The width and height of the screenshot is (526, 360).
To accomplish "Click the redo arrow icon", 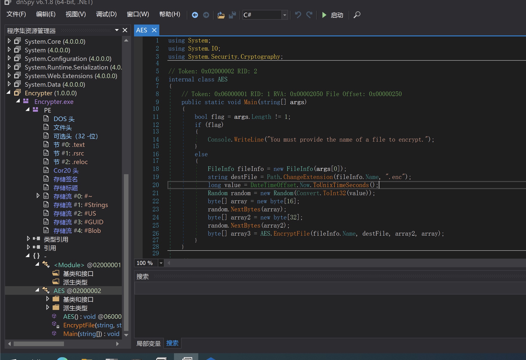I will click(x=309, y=15).
